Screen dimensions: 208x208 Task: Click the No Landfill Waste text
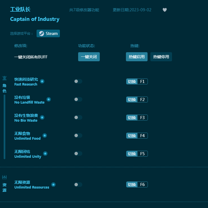tap(29, 102)
